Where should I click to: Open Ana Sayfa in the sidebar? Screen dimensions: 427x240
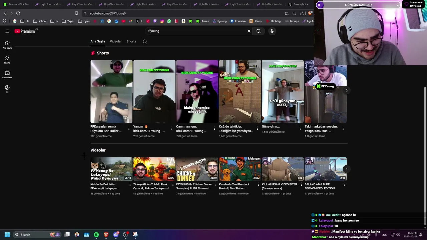[x=7, y=45]
